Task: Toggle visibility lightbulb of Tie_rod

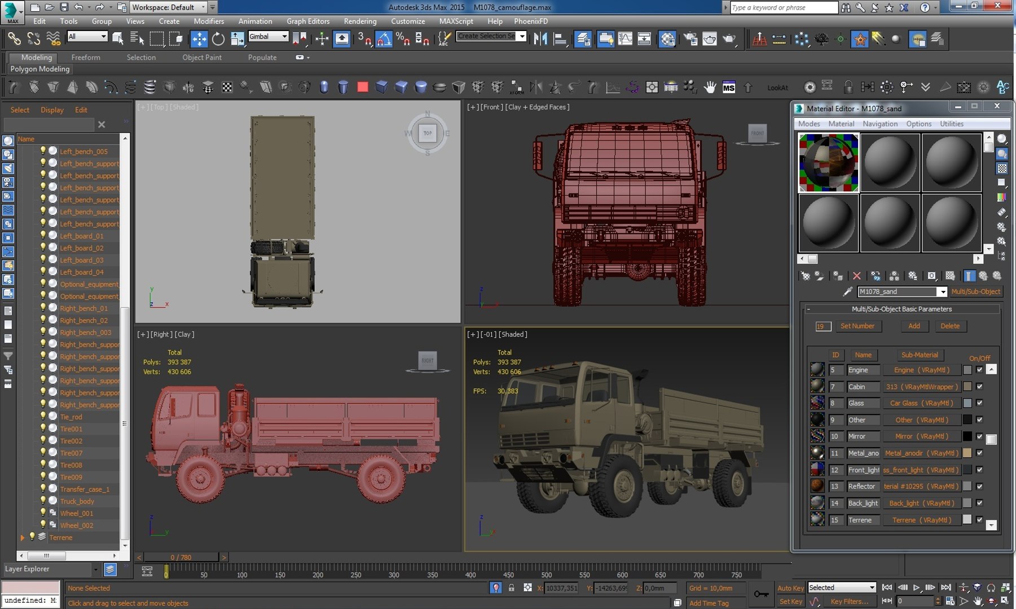Action: (43, 416)
